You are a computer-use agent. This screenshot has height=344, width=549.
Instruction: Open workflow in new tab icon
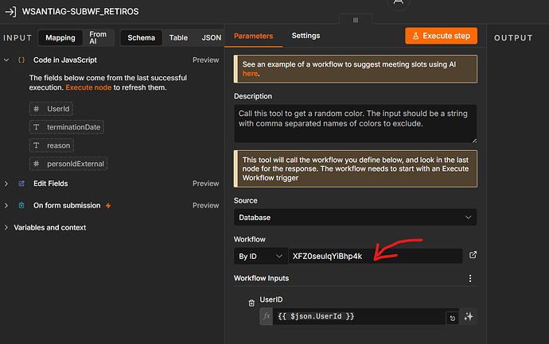[473, 255]
